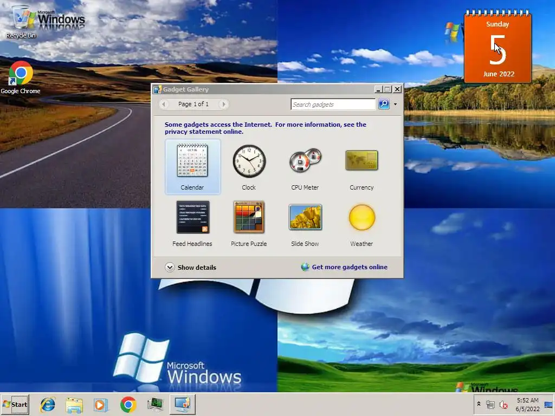Open Windows Media Player from taskbar
Screen dimensions: 555x416
click(101, 405)
